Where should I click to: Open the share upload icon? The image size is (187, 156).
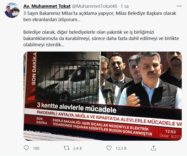[x=154, y=148]
